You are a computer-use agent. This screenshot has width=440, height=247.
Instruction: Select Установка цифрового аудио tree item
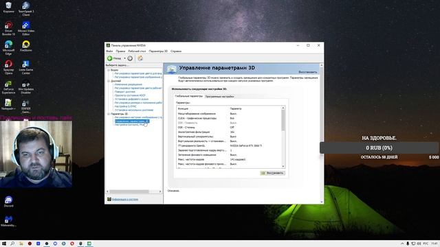point(131,99)
